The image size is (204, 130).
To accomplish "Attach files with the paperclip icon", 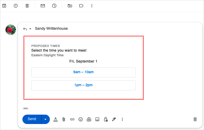I will tap(64, 119).
